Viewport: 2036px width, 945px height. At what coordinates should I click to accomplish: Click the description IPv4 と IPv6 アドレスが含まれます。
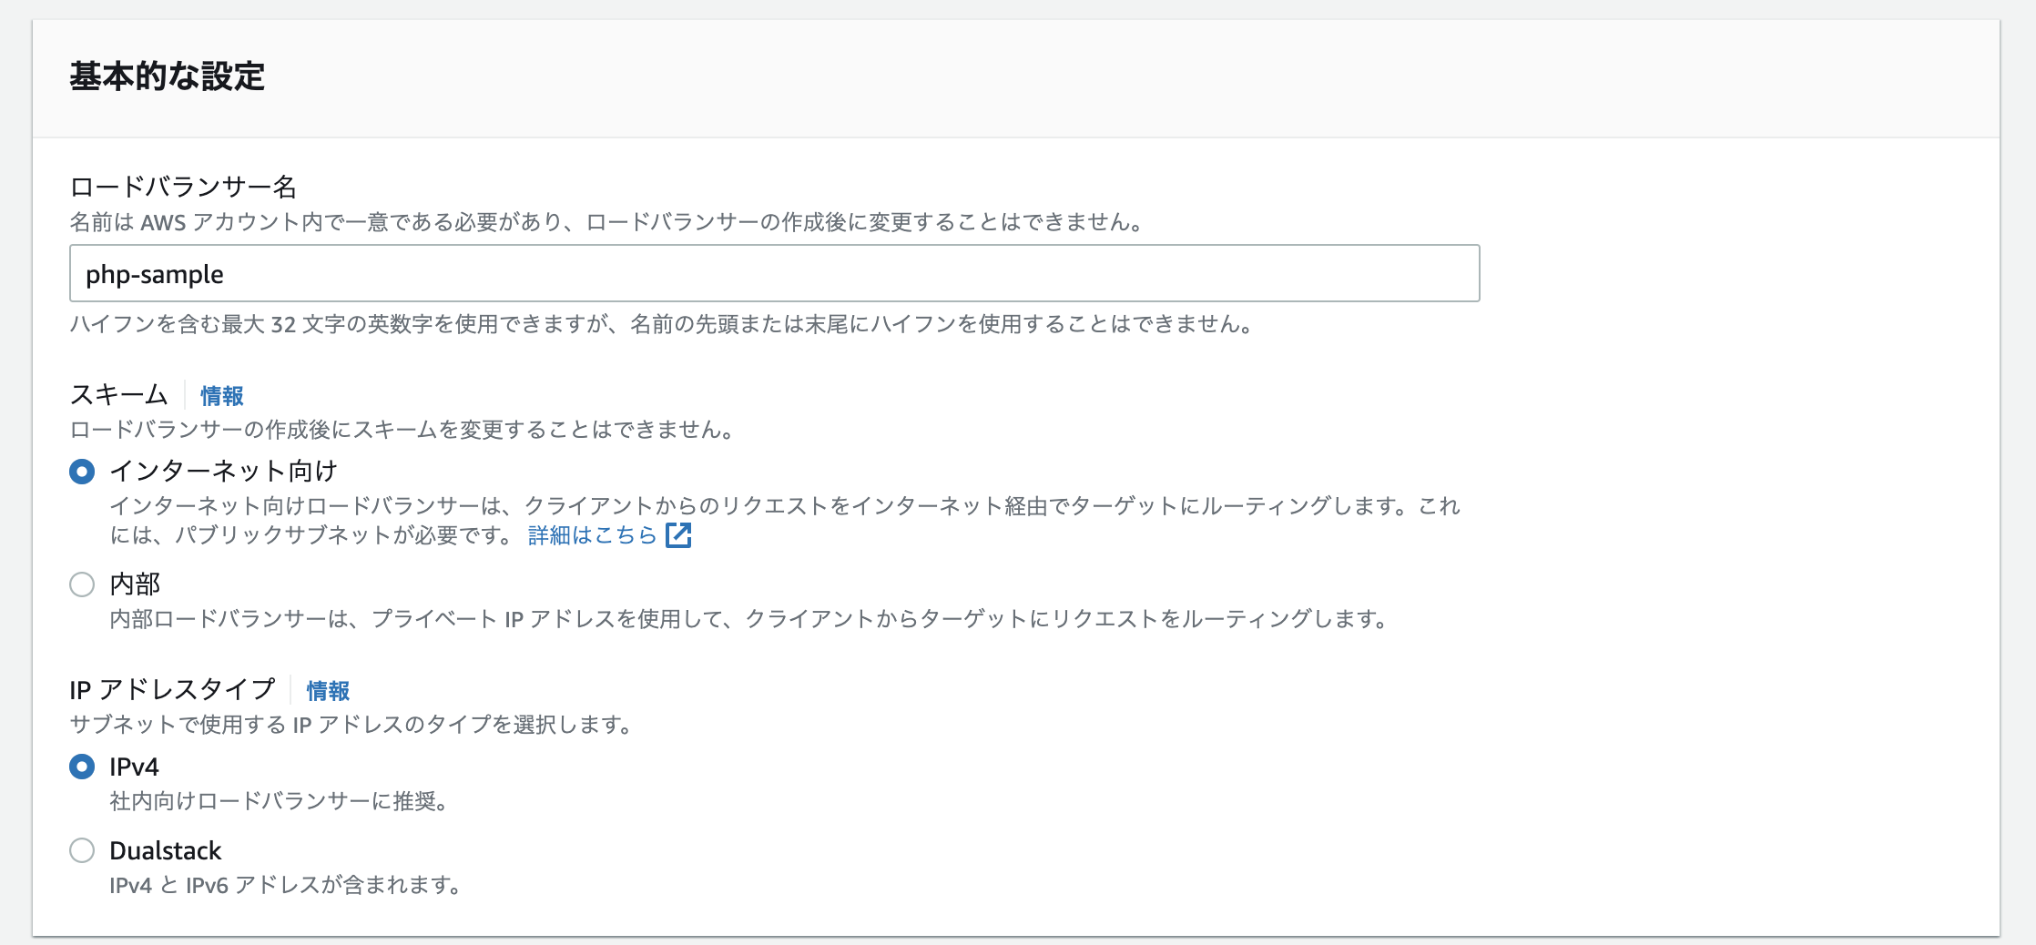(286, 885)
